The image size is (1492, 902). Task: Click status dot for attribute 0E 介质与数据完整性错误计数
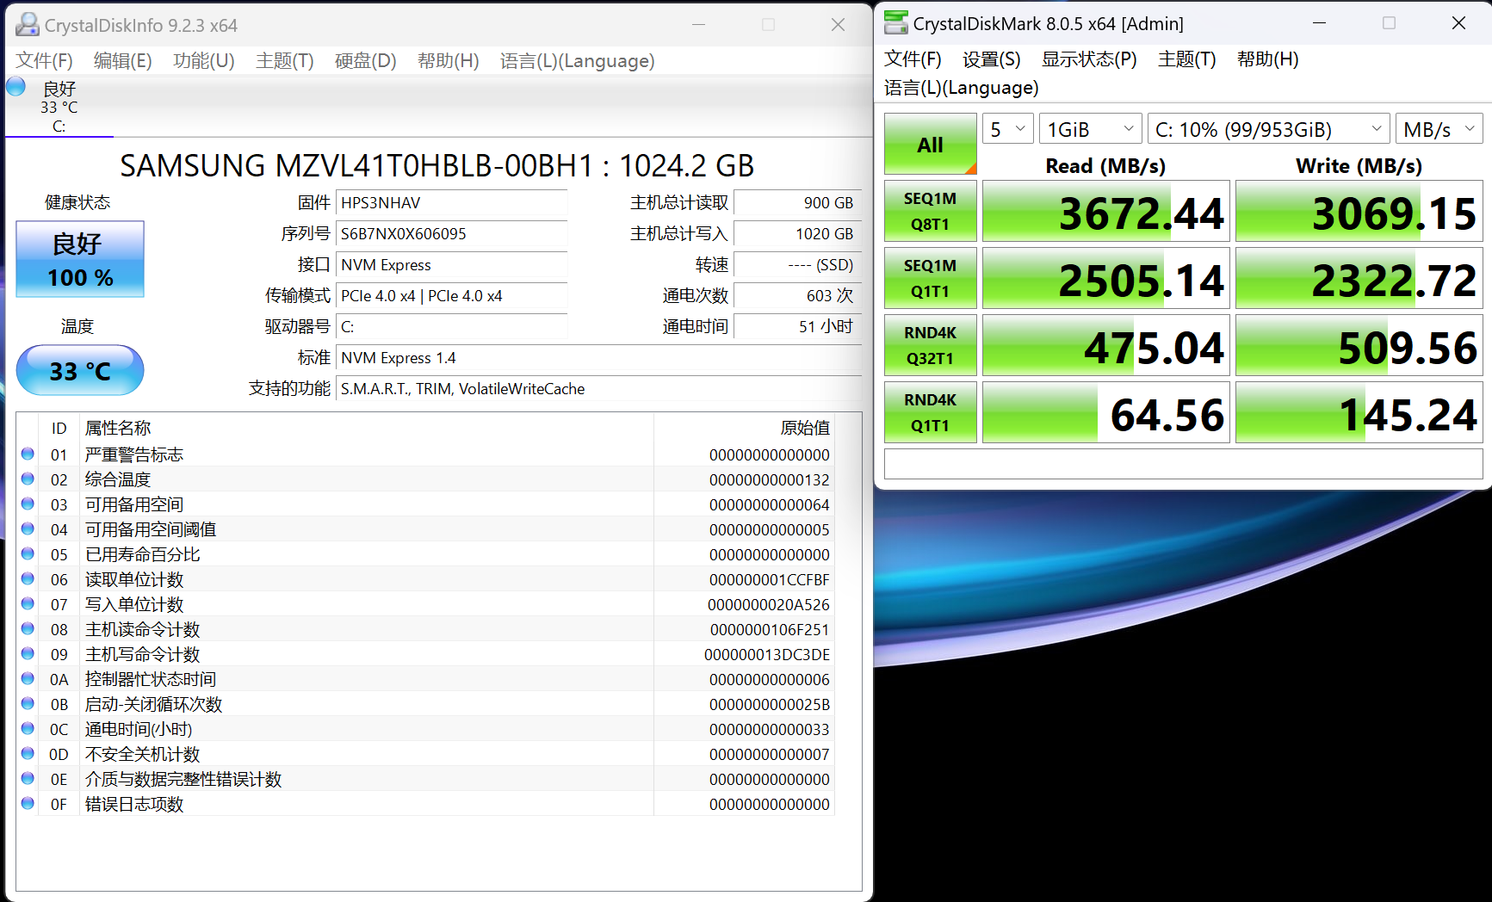tap(28, 778)
